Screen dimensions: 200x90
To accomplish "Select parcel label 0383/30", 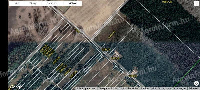I will tap(43, 48).
